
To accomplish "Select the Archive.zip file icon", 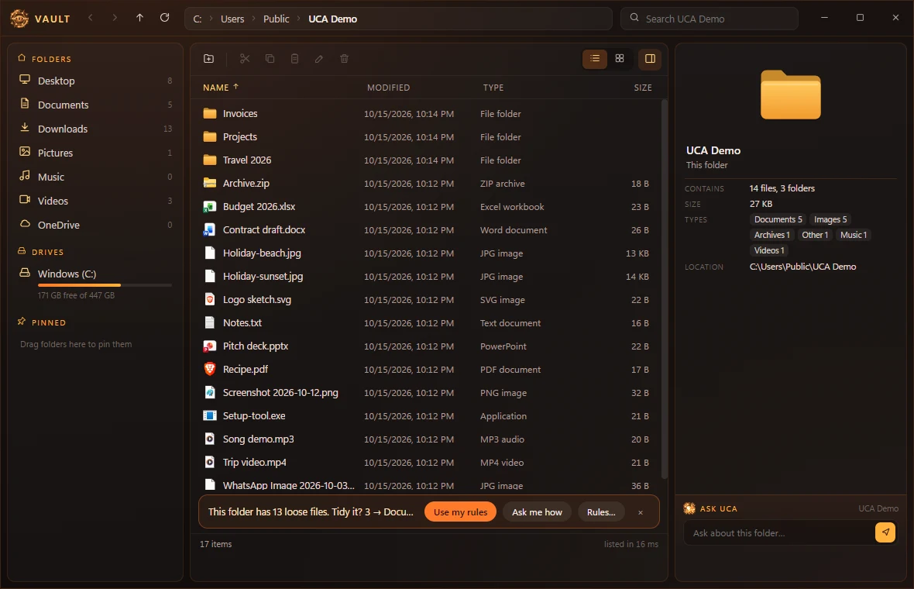I will pyautogui.click(x=210, y=183).
